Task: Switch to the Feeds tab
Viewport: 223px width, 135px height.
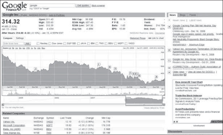Action: click(x=192, y=15)
